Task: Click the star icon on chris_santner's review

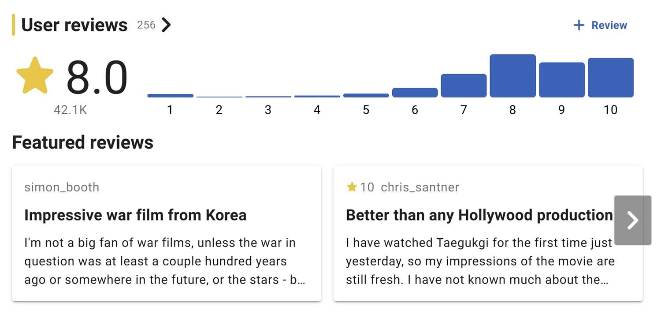Action: tap(352, 187)
